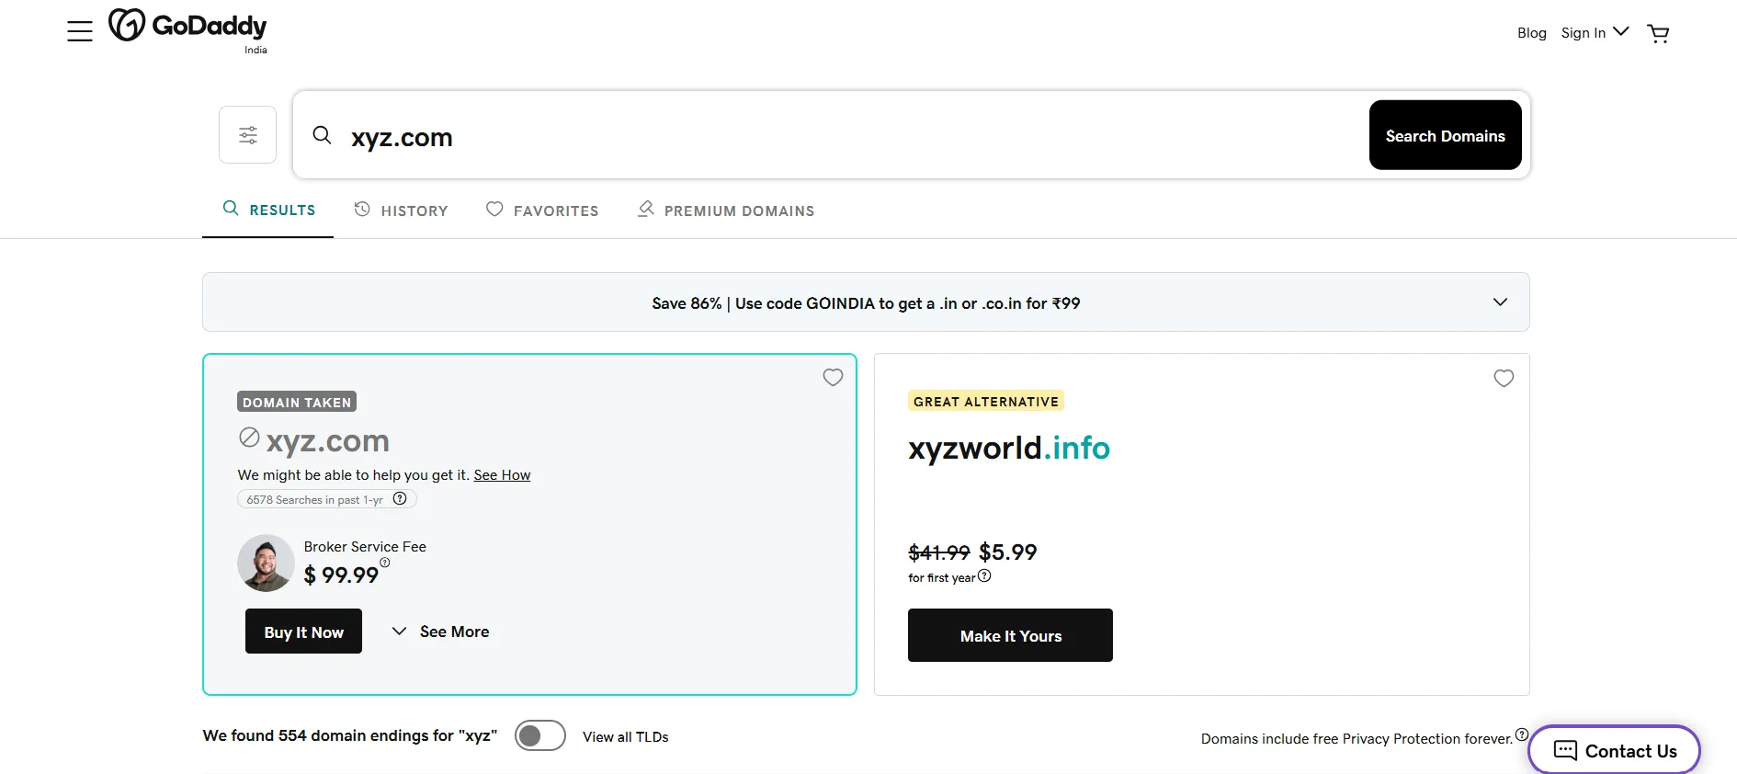Switch to the Favorites tab

tap(542, 211)
